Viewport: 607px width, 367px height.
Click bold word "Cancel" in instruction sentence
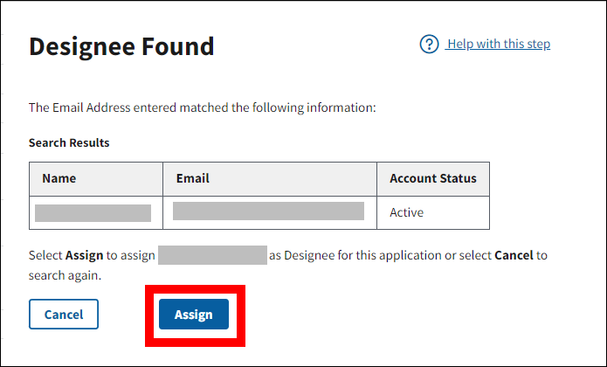514,256
